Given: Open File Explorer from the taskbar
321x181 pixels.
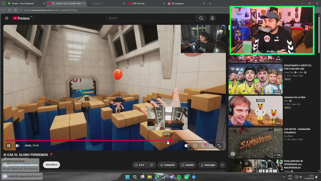Looking at the screenshot, I should coord(150,177).
